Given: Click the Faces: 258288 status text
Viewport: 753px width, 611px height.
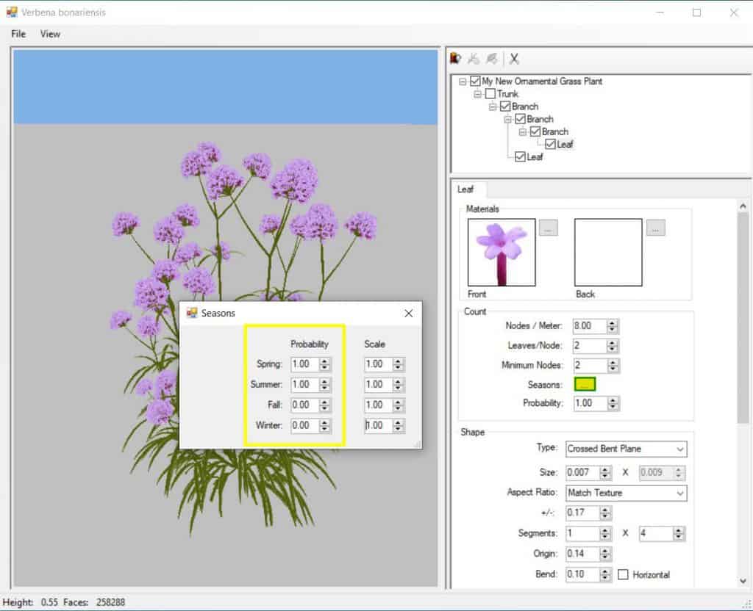Looking at the screenshot, I should click(x=94, y=602).
